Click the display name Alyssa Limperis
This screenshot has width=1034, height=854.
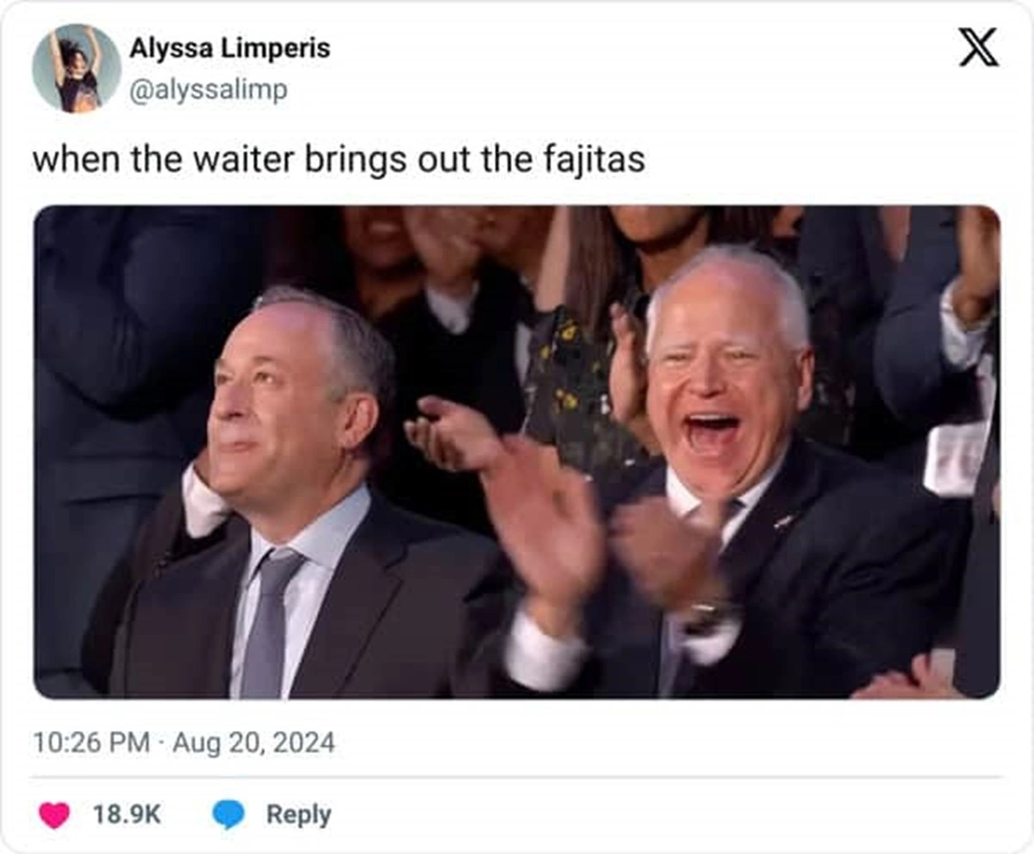tap(229, 49)
